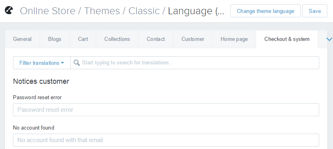Viewport: 333px width, 149px height.
Task: Click the No account found input
Action: point(166,140)
